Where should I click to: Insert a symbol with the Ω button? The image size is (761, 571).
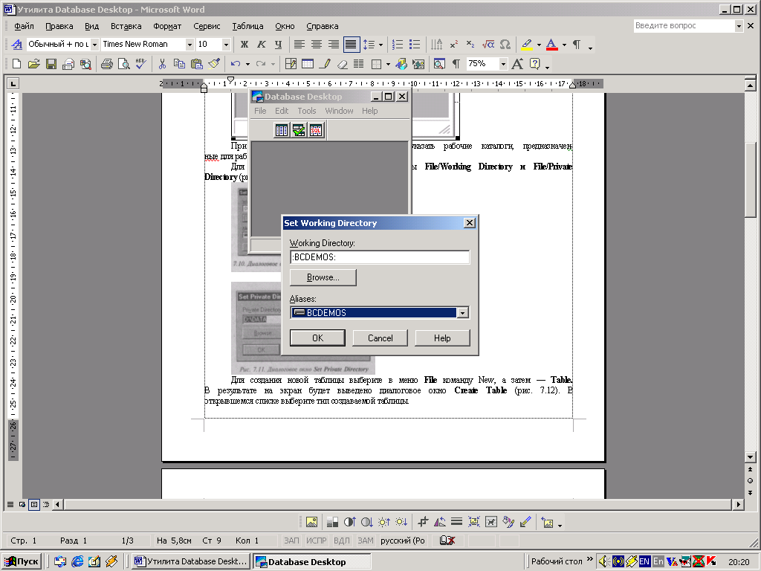(x=505, y=45)
